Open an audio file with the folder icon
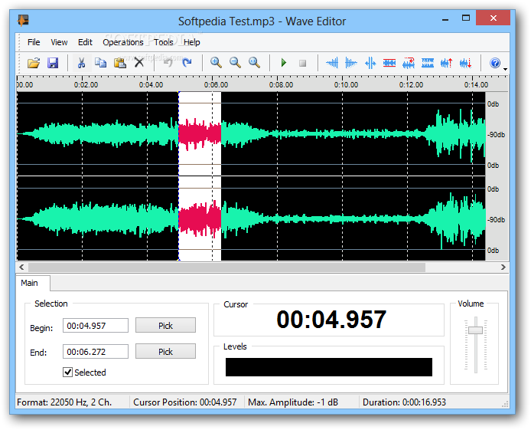The height and width of the screenshot is (430, 531). pyautogui.click(x=34, y=63)
